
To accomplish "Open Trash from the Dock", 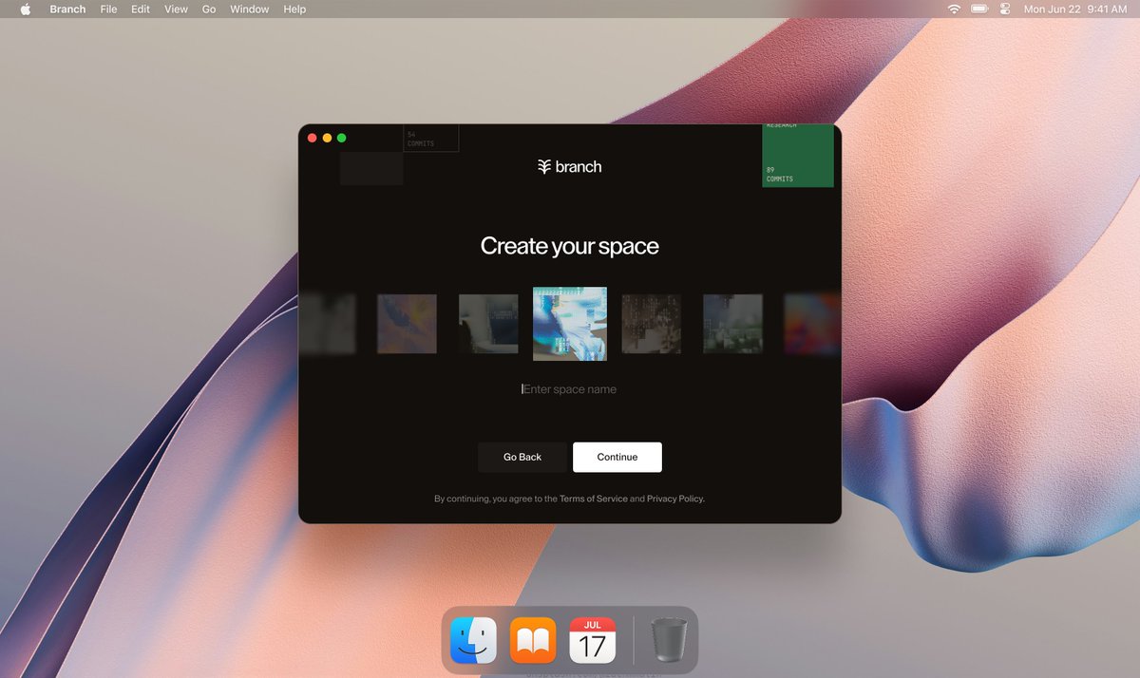I will coord(670,640).
